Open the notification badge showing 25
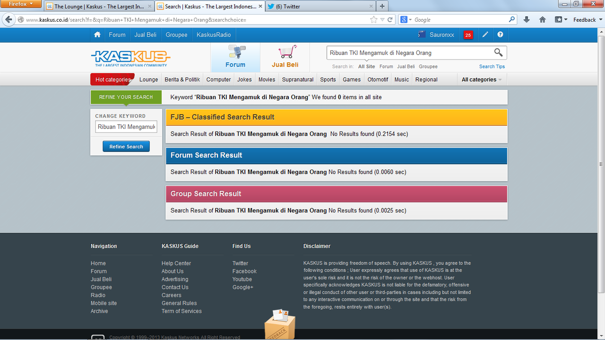The image size is (605, 340). pos(468,35)
